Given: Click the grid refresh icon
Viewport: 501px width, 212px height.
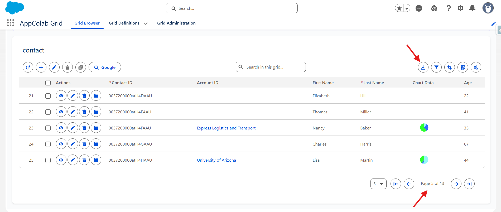Looking at the screenshot, I should point(28,67).
